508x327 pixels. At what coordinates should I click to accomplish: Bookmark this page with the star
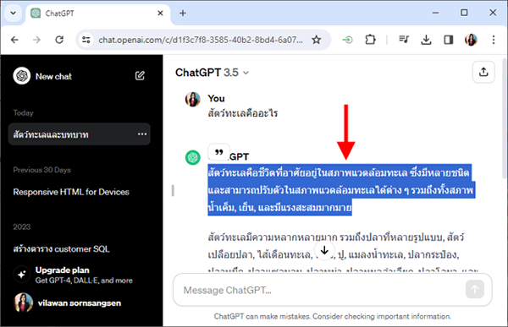[x=317, y=40]
